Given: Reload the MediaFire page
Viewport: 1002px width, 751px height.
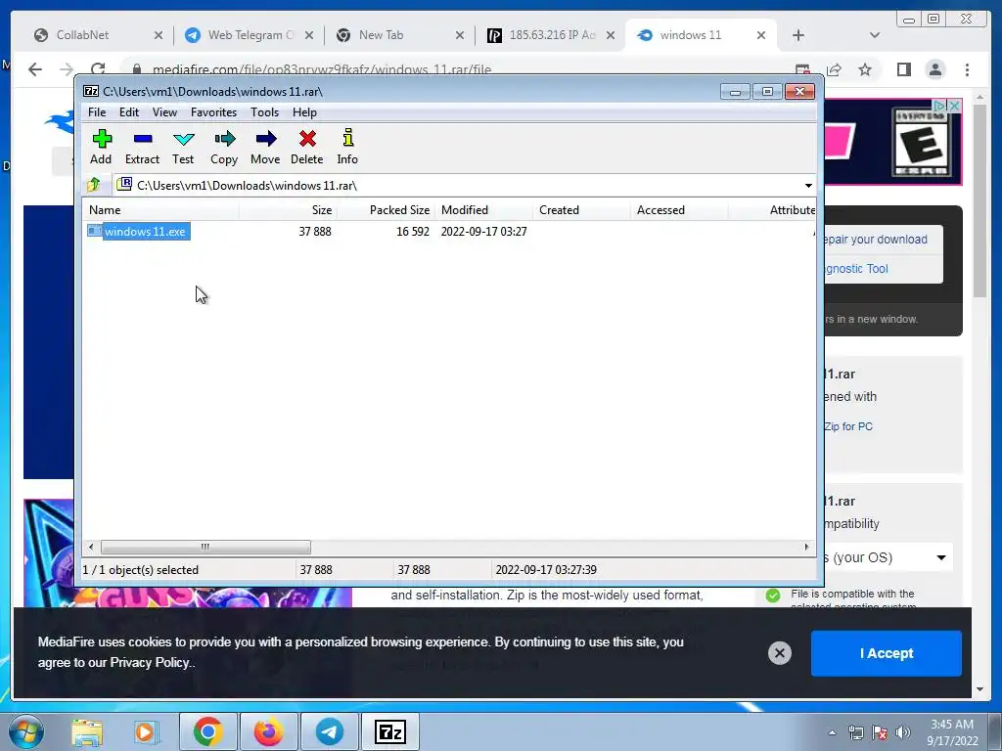Looking at the screenshot, I should 98,69.
